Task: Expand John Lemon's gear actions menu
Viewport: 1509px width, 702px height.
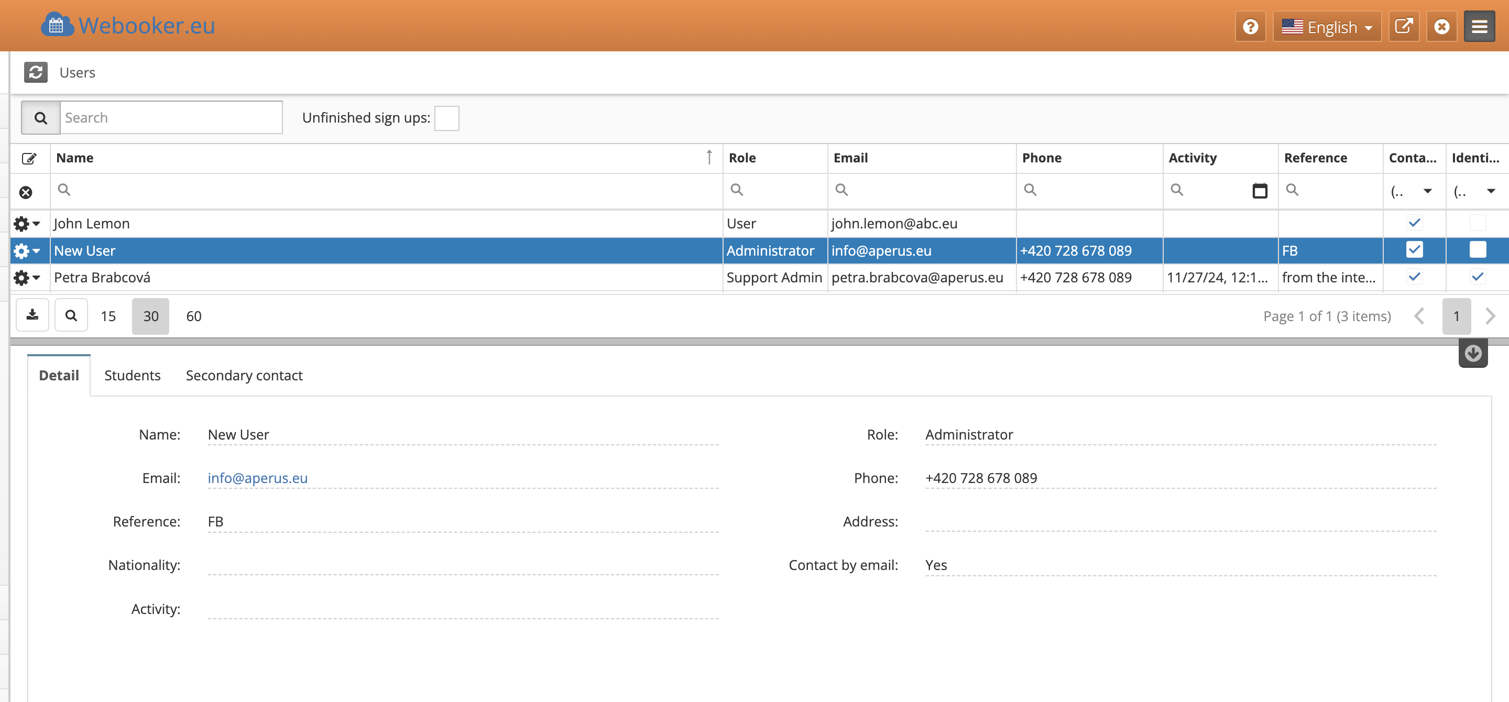Action: pyautogui.click(x=27, y=224)
